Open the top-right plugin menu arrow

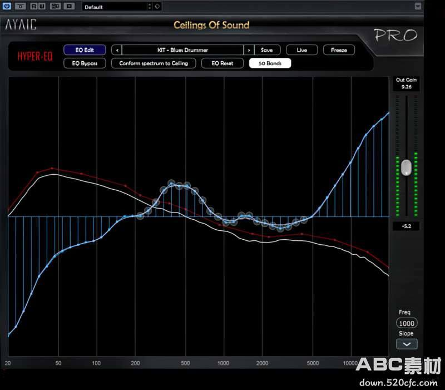418,6
